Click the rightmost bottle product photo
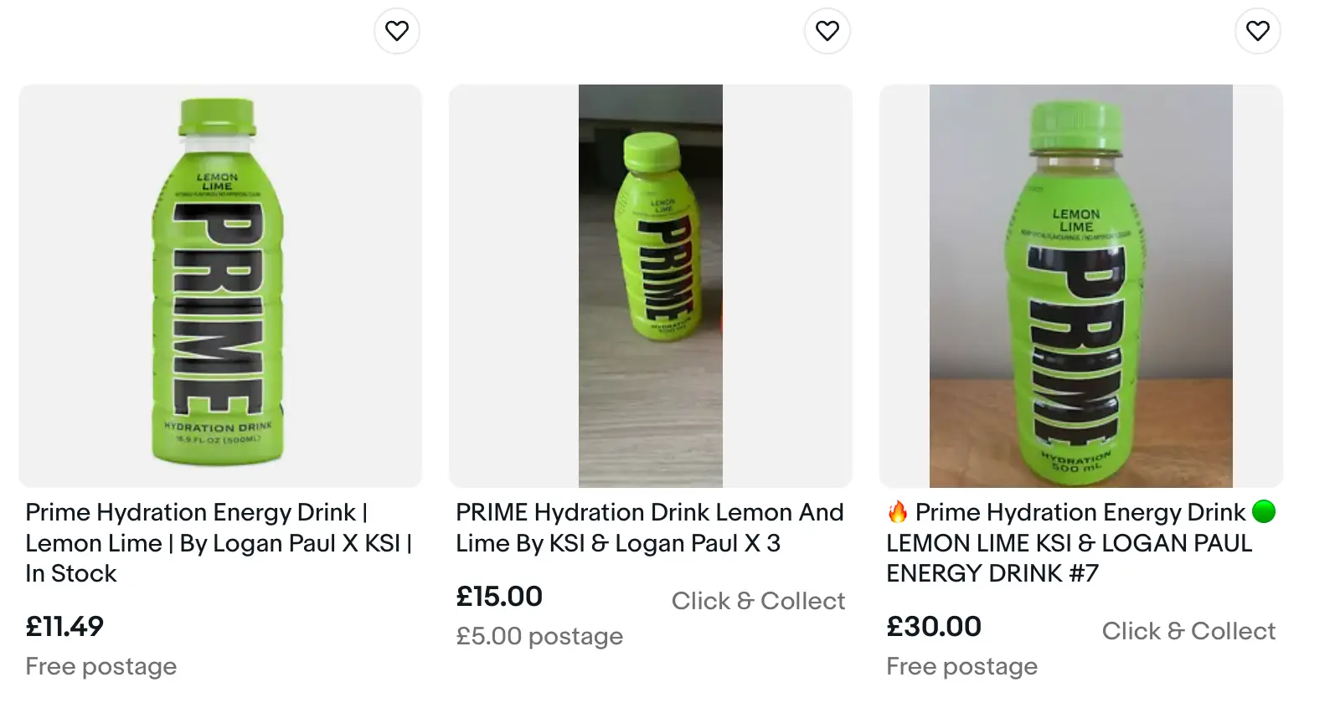The image size is (1335, 713). point(1080,285)
